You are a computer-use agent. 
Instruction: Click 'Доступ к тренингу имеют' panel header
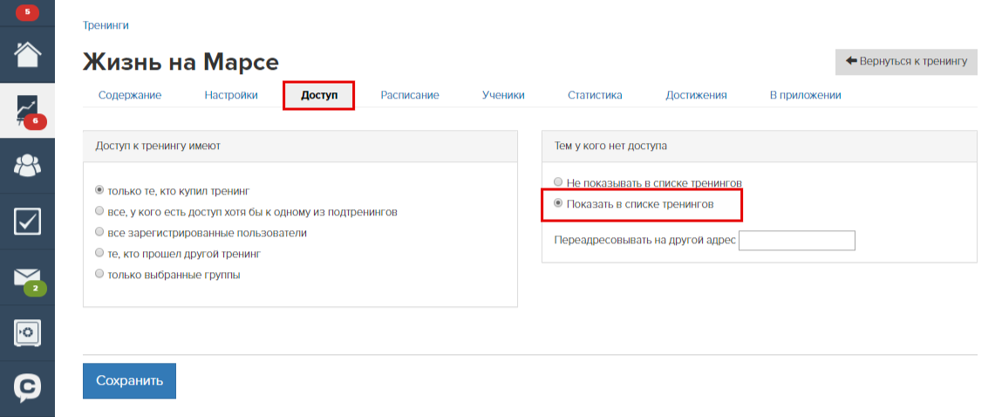[300, 147]
